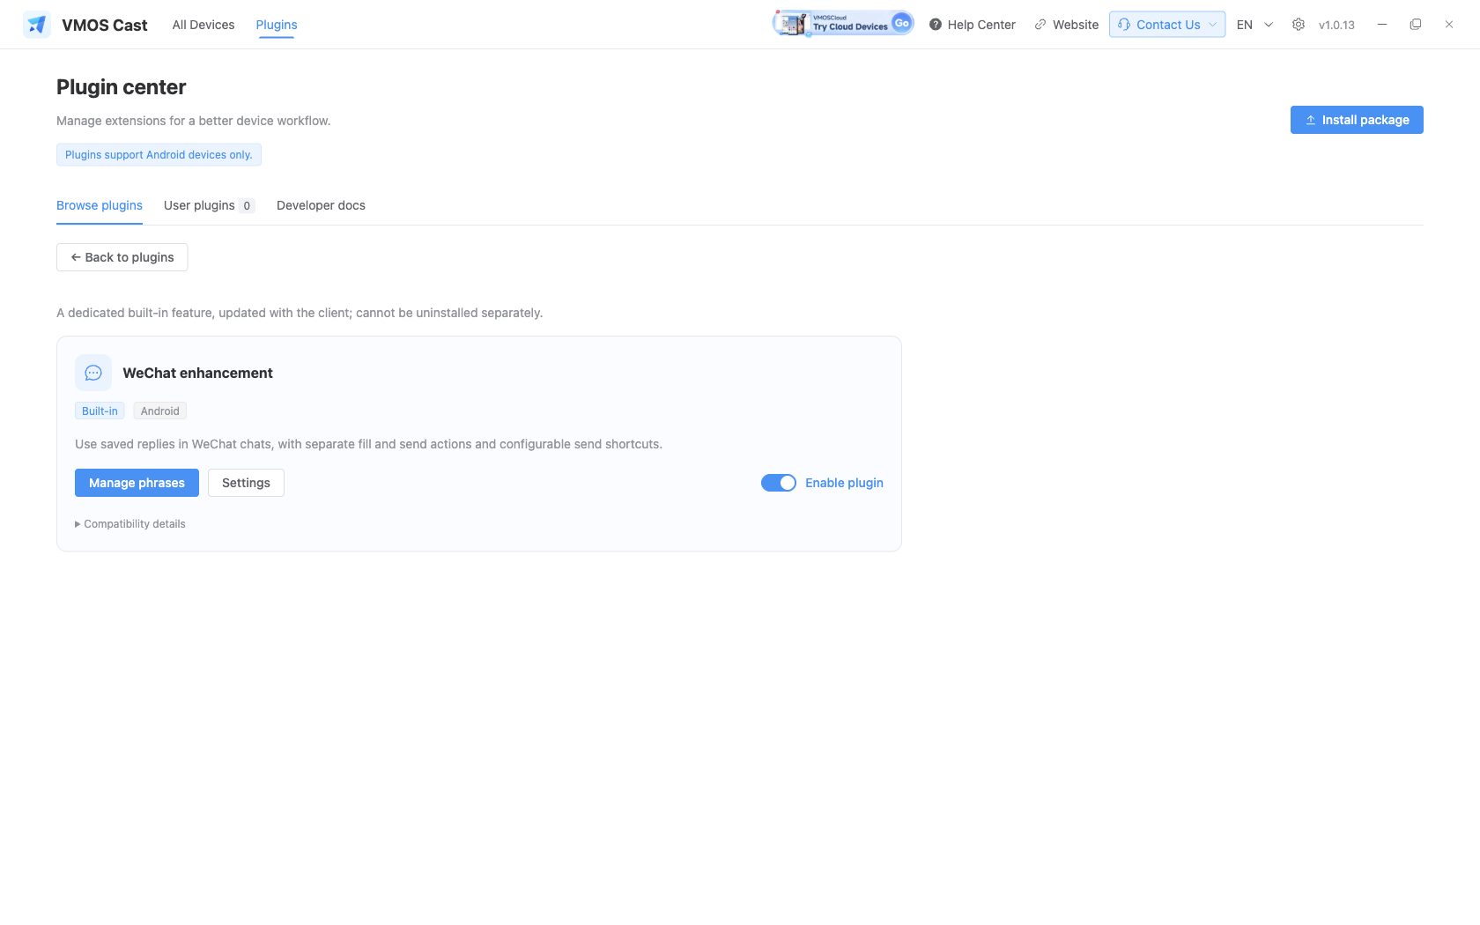This screenshot has width=1480, height=925.
Task: Click the WeChat enhancement chat bubble icon
Action: coord(93,373)
